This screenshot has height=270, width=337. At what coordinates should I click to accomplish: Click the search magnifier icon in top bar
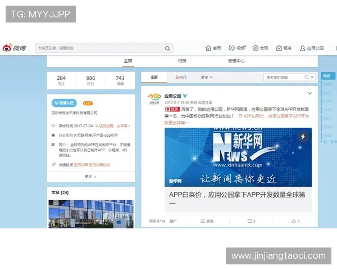click(x=167, y=48)
